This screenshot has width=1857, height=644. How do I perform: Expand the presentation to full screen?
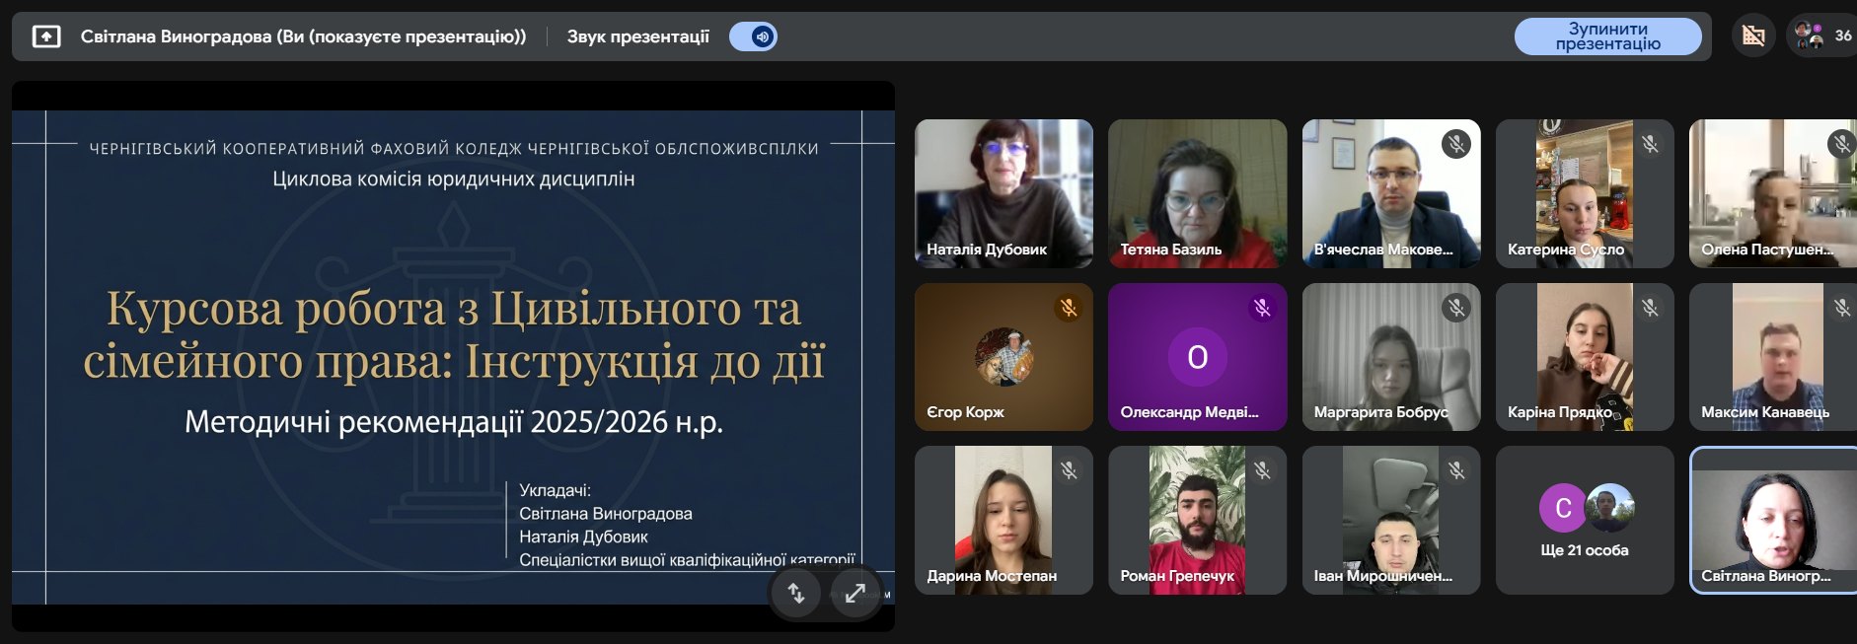pos(854,593)
